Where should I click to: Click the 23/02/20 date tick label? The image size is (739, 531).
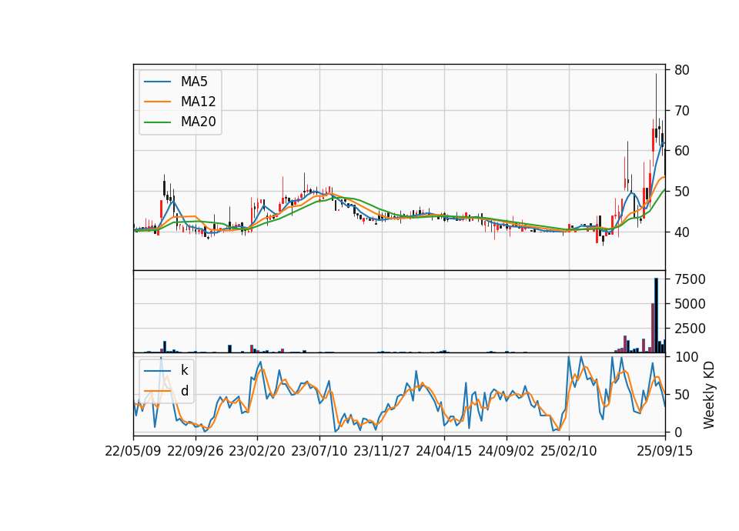(257, 451)
